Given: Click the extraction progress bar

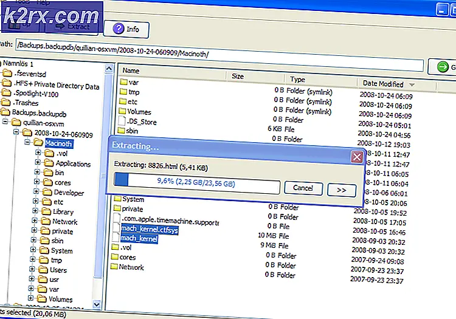Looking at the screenshot, I should (x=197, y=182).
